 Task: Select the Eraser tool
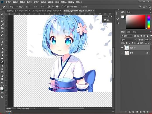tap(2, 49)
